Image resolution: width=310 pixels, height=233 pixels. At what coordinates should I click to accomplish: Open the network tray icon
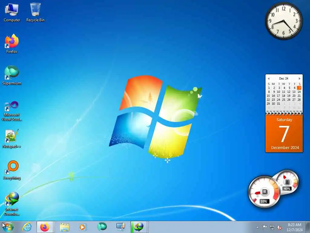pyautogui.click(x=272, y=227)
